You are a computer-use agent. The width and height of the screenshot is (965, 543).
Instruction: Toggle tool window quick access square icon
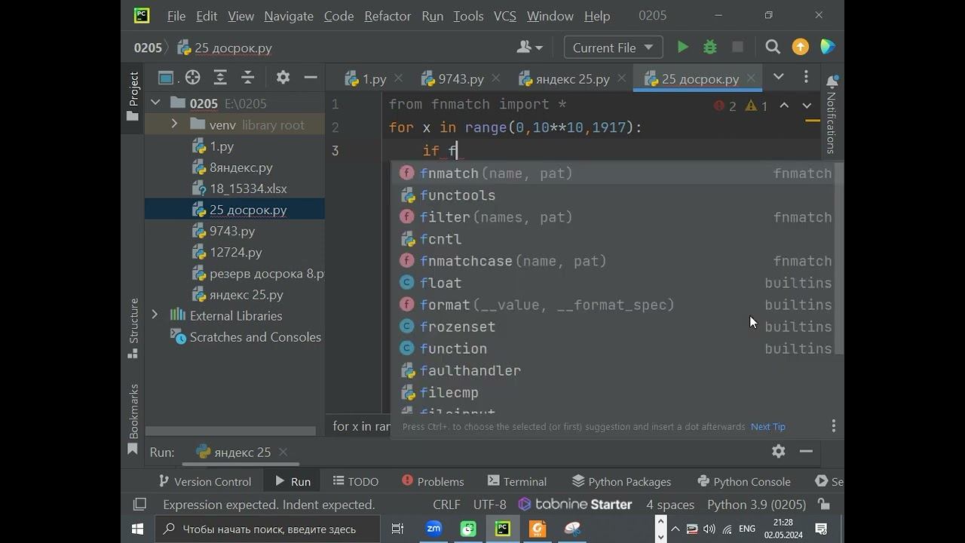pyautogui.click(x=139, y=505)
